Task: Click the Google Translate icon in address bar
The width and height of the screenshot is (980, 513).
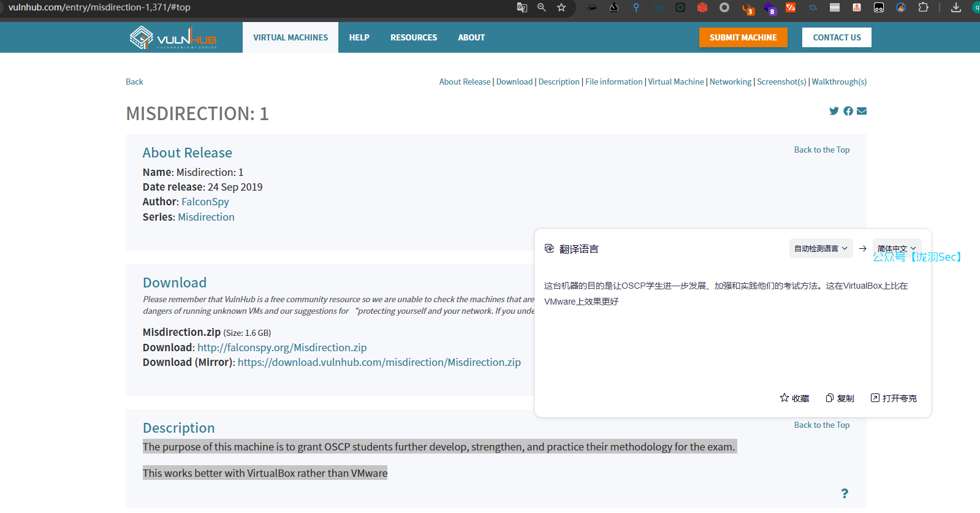Action: tap(522, 7)
